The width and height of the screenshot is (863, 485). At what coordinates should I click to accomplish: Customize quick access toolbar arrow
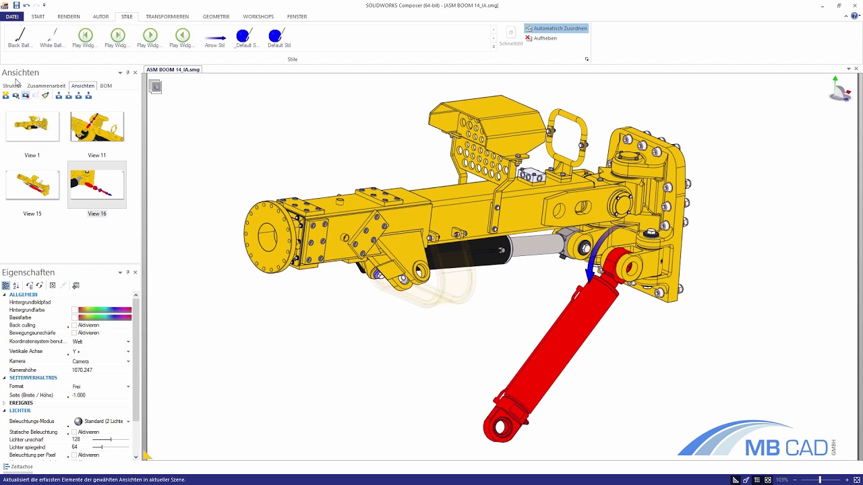point(44,5)
